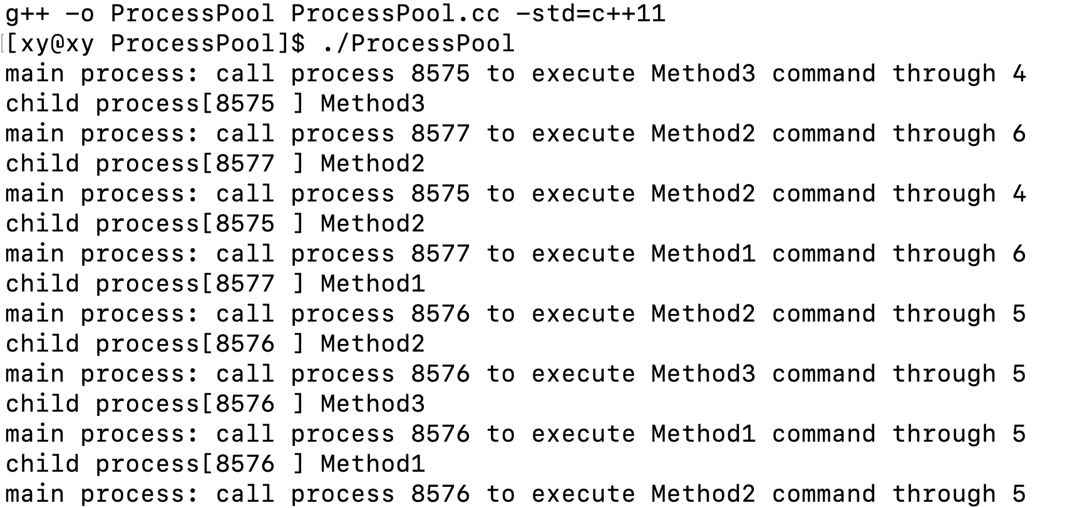Viewport: 1082px width, 508px height.
Task: Click the ./ProcessPool run command
Action: pyautogui.click(x=418, y=43)
